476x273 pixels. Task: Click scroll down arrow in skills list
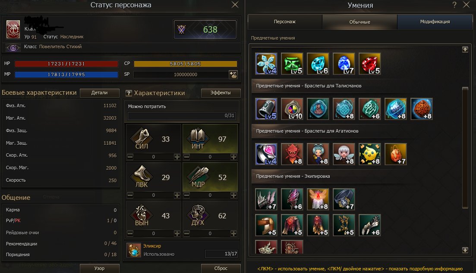[465, 250]
